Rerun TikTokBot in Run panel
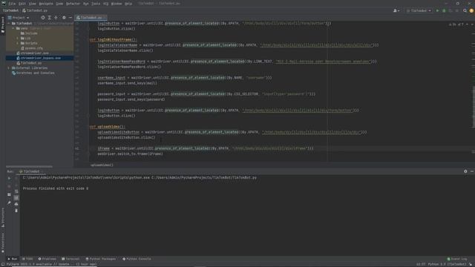Image resolution: width=475 pixels, height=267 pixels. point(9,178)
